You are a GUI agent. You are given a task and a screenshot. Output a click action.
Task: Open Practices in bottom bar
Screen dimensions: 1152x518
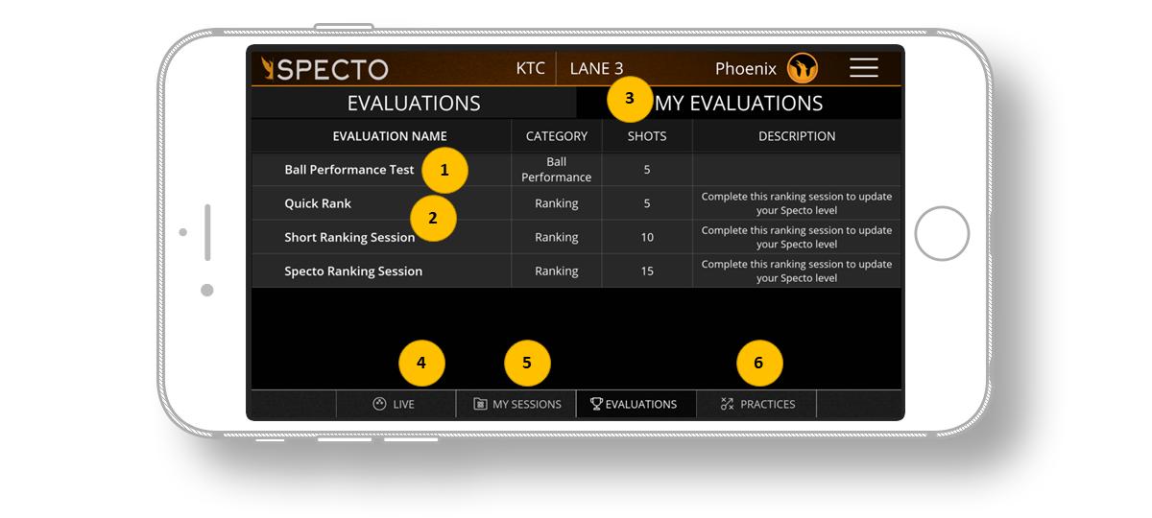click(756, 404)
